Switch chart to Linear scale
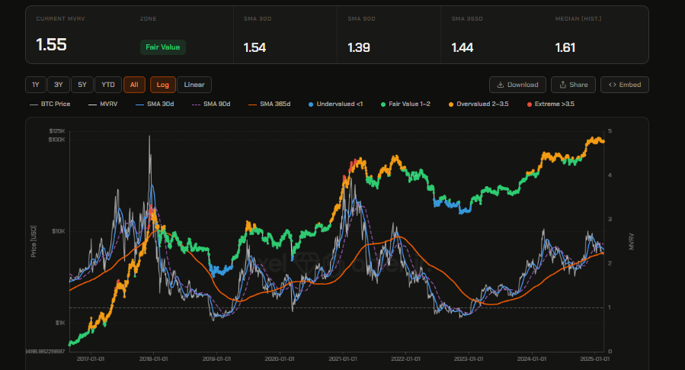Viewport: 685px width, 370px height. click(194, 85)
